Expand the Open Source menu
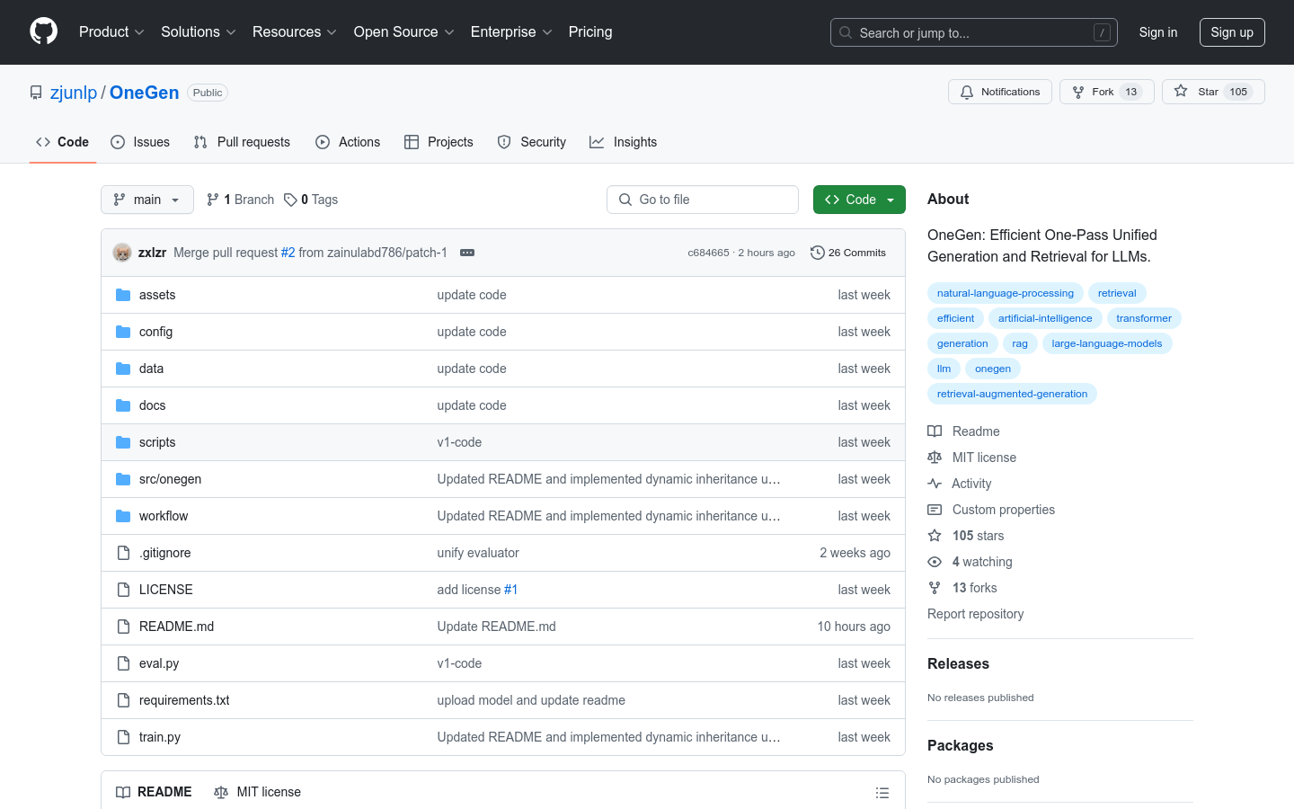Screen dimensions: 1294x809 click(x=404, y=32)
